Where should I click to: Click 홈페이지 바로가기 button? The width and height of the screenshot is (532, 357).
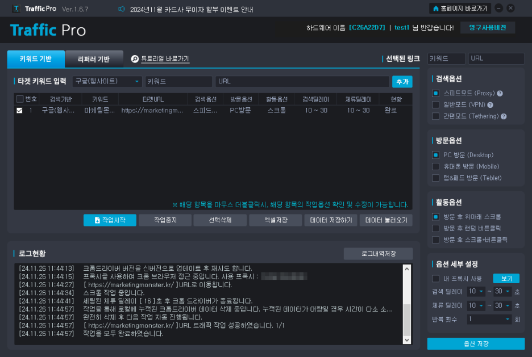[x=460, y=9]
